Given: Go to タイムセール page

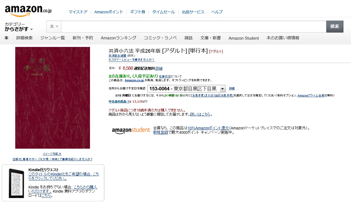Looking at the screenshot, I should (x=163, y=12).
